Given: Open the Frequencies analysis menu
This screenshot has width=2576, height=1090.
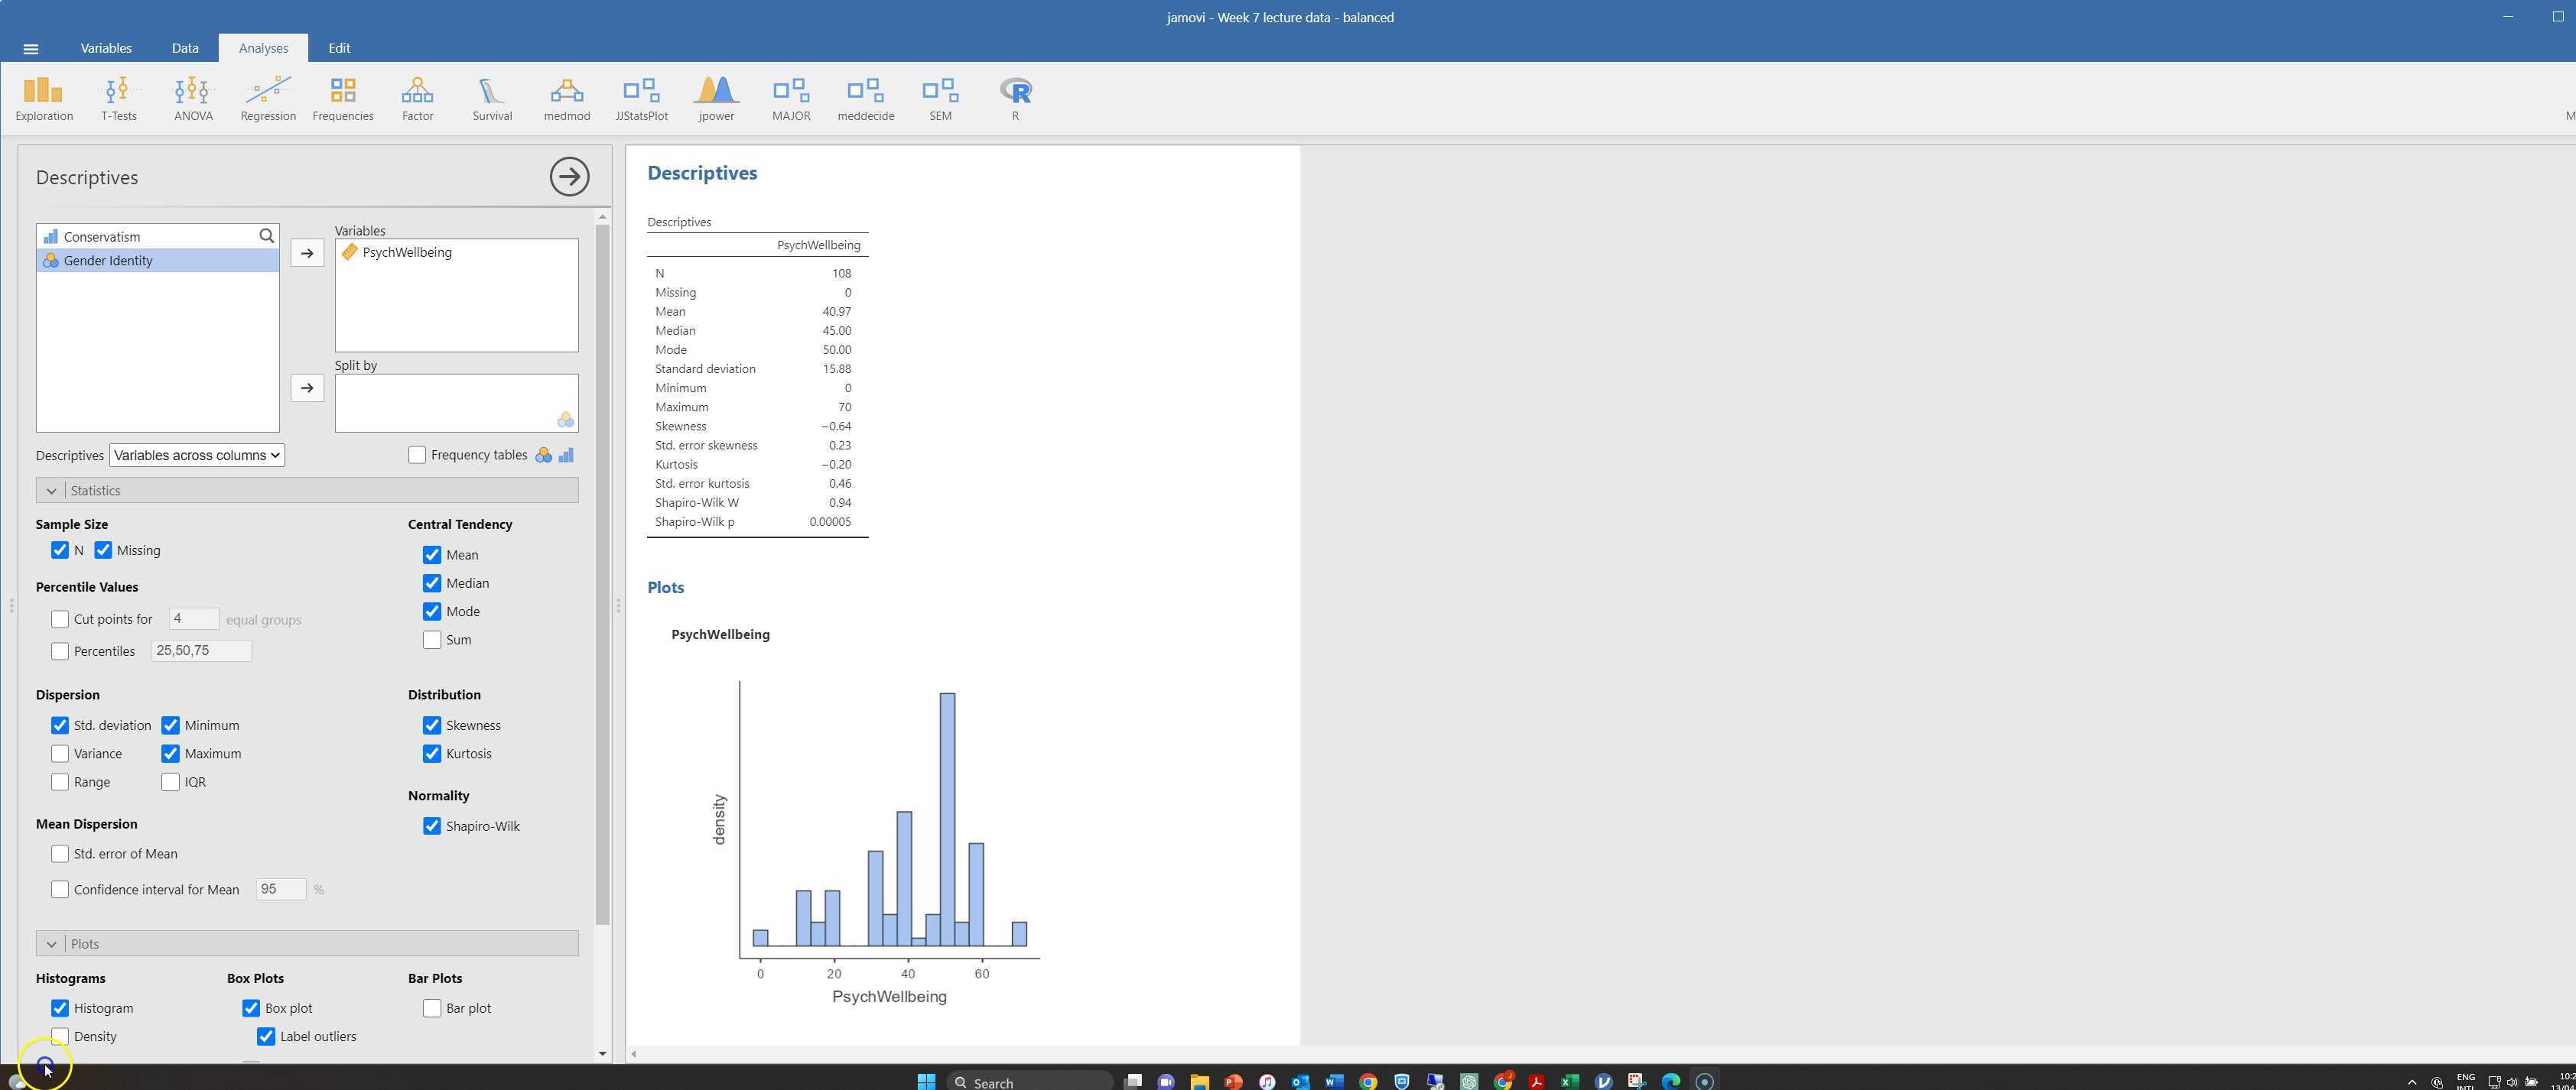Looking at the screenshot, I should (342, 97).
